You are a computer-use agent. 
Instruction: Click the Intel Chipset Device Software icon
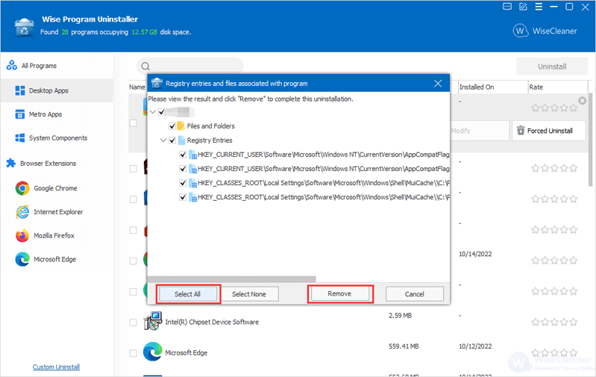click(x=152, y=321)
